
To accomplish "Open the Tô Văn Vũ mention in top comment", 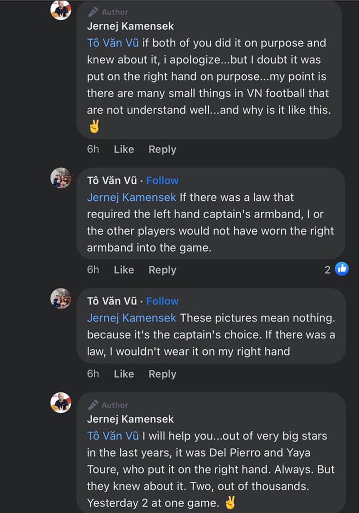I will (x=113, y=43).
